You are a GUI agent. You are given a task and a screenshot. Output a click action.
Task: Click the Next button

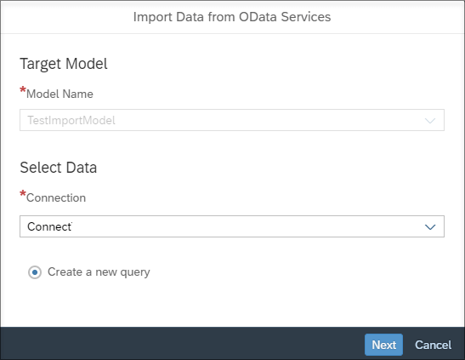pos(383,345)
